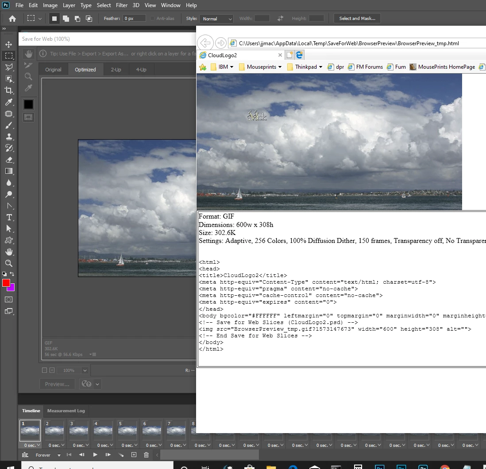Select the Path Selection tool
Screen dimensions: 486x469
click(x=9, y=229)
